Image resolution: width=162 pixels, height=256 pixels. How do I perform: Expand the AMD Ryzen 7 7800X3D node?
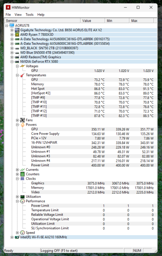click(12, 34)
